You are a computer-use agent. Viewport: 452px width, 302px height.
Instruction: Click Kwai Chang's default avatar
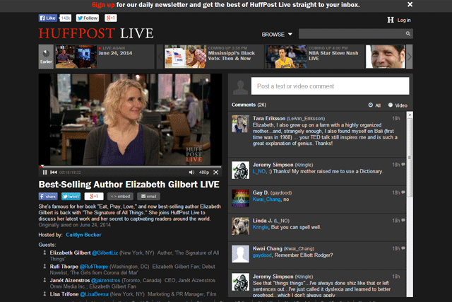pos(240,254)
